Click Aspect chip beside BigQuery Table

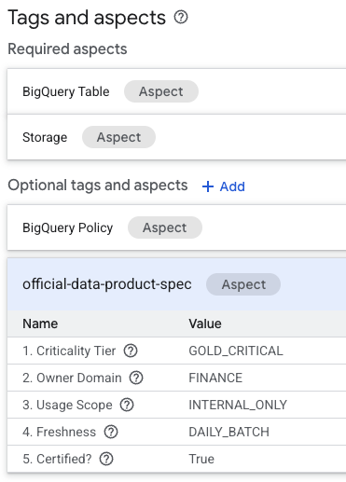161,91
